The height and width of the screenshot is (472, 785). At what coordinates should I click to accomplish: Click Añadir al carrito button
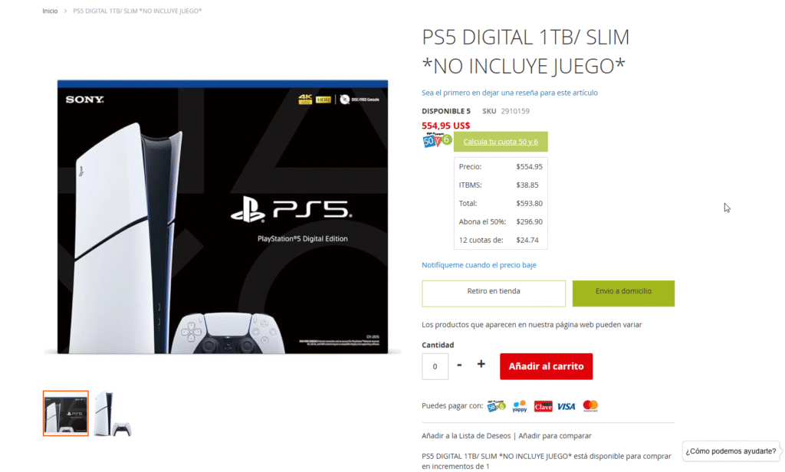pyautogui.click(x=546, y=366)
